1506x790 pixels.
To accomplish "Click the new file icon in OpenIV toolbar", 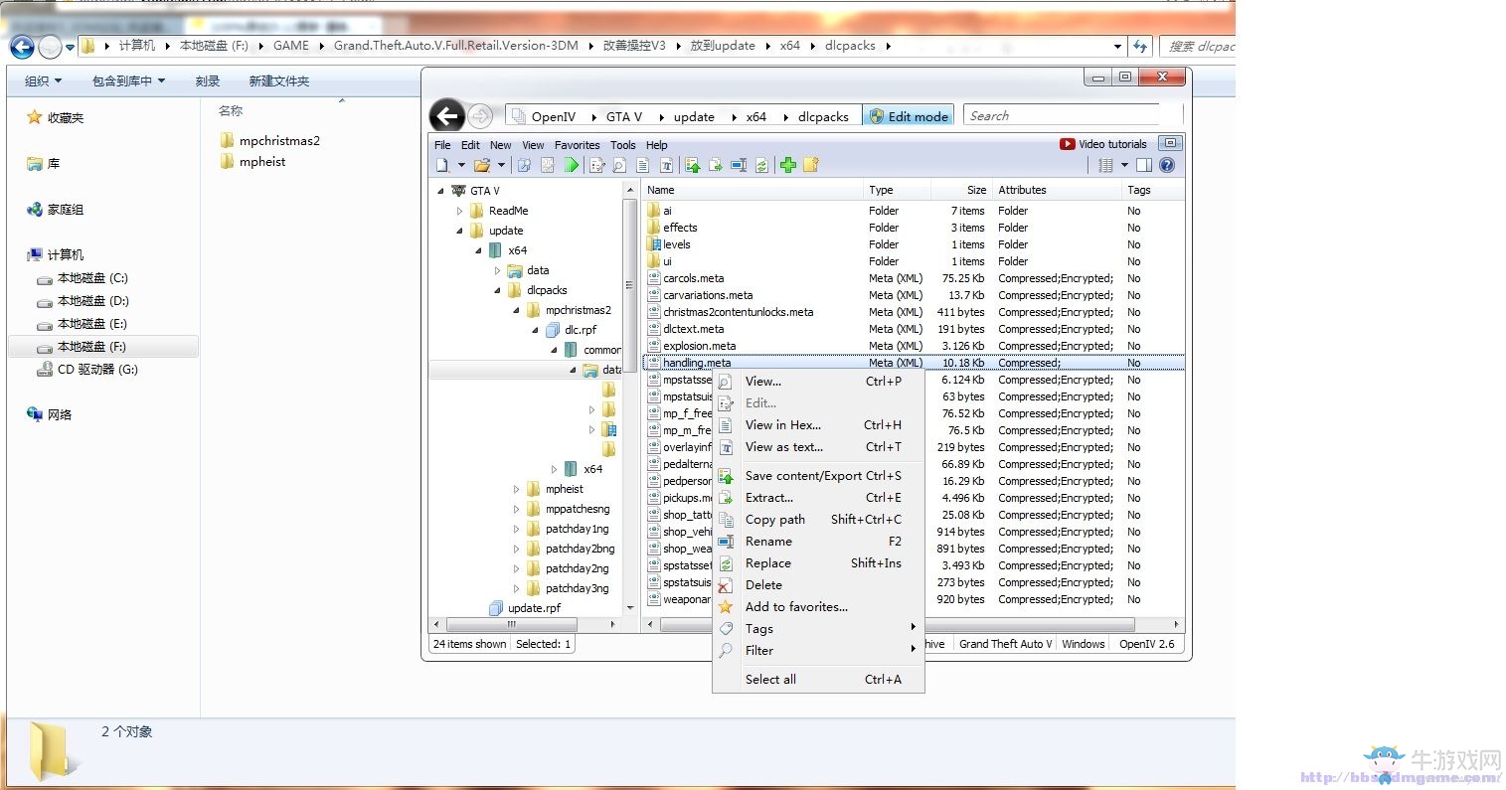I will tap(443, 165).
